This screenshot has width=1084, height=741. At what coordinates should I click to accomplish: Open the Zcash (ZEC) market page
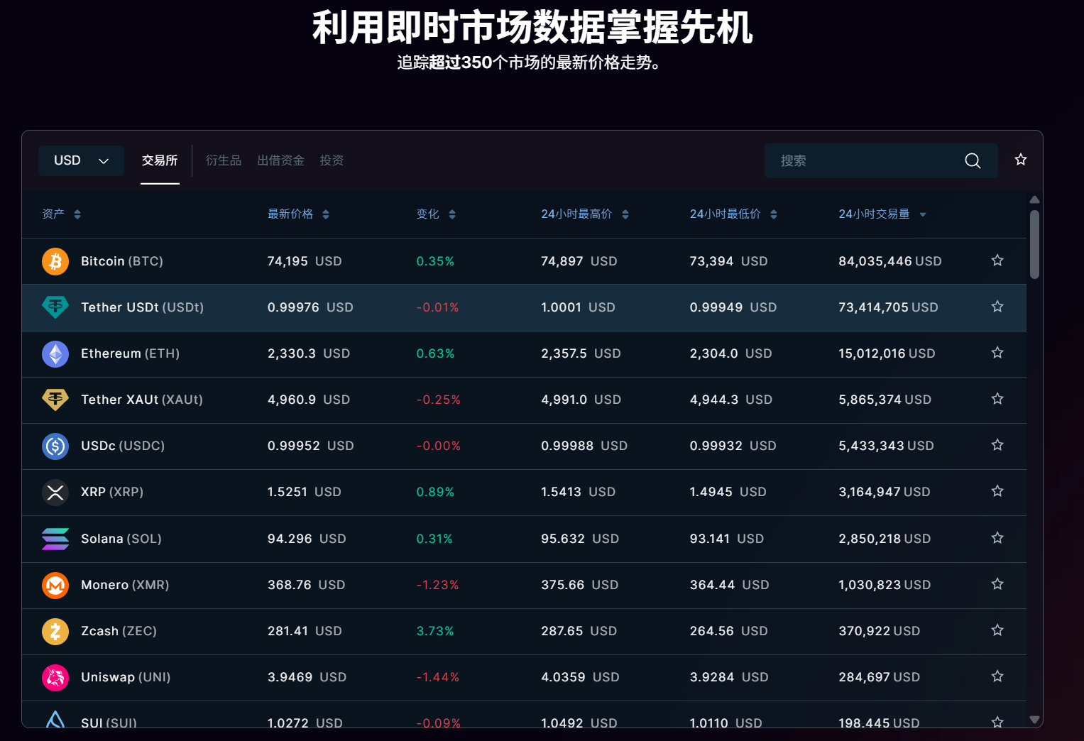(119, 631)
